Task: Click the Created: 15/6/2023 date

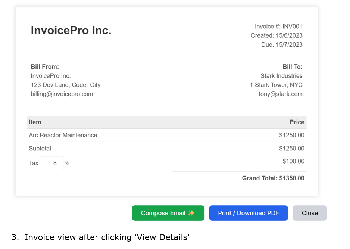Action: (276, 35)
